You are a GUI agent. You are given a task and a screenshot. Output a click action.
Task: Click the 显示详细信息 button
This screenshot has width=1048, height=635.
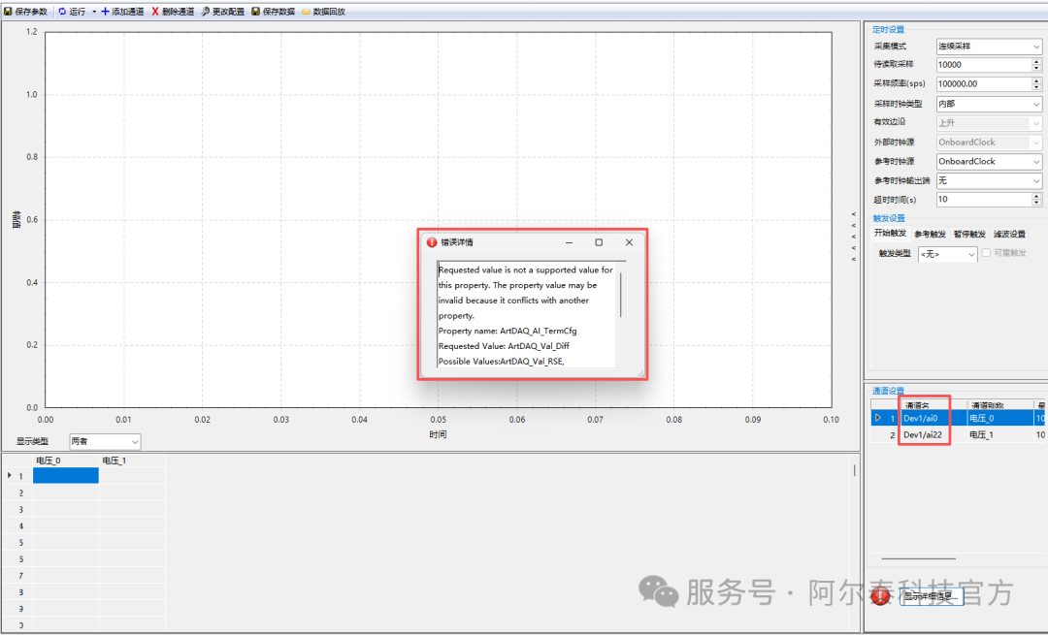931,596
